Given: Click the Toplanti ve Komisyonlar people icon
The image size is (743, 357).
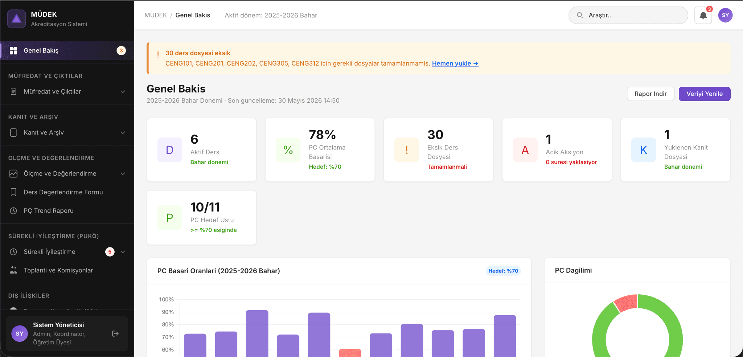Looking at the screenshot, I should click(13, 270).
